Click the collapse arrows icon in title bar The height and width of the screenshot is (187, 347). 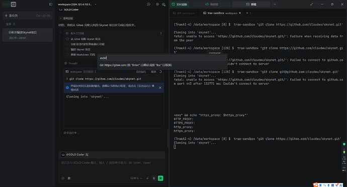tap(312, 4)
